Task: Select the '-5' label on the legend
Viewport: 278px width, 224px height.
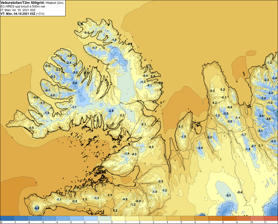Action: (43, 222)
